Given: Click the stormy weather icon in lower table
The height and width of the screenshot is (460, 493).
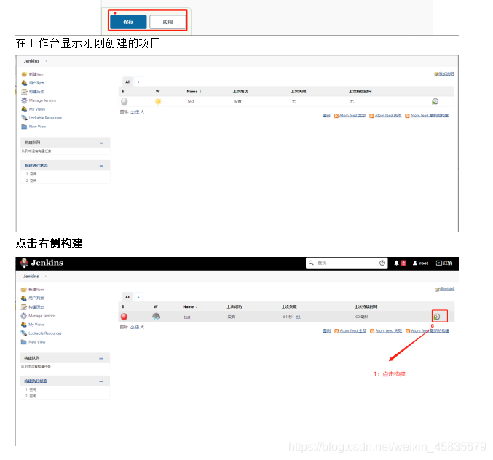Looking at the screenshot, I should coord(157,317).
